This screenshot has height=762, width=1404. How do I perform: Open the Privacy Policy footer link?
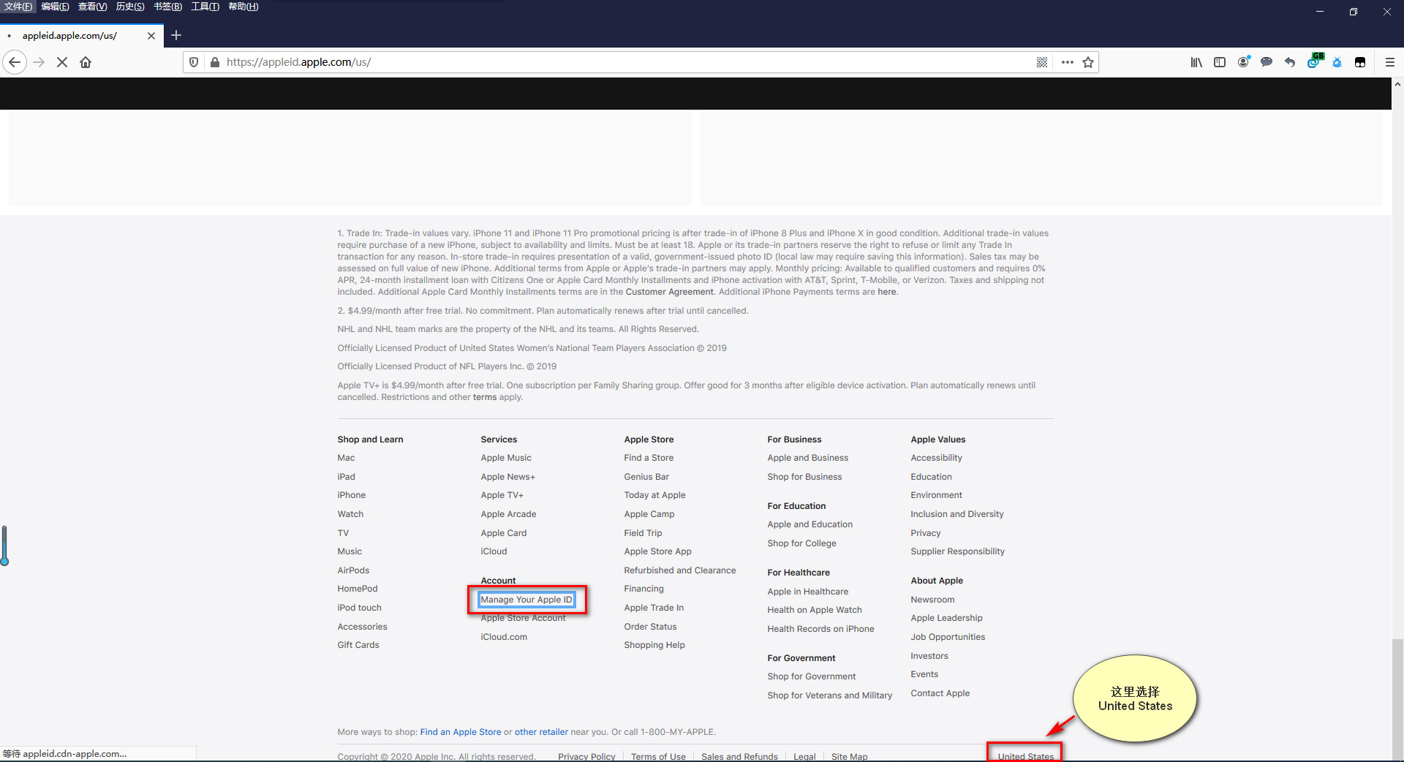pos(586,757)
